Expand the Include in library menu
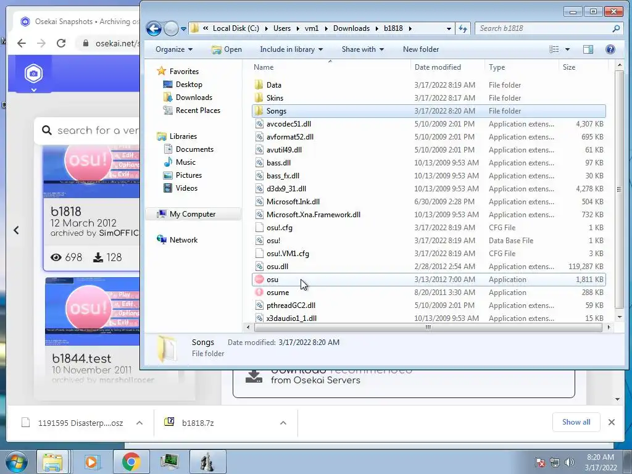Viewport: 632px width, 474px height. pos(291,49)
